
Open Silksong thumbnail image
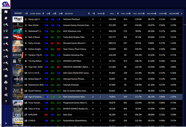coord(18,49)
